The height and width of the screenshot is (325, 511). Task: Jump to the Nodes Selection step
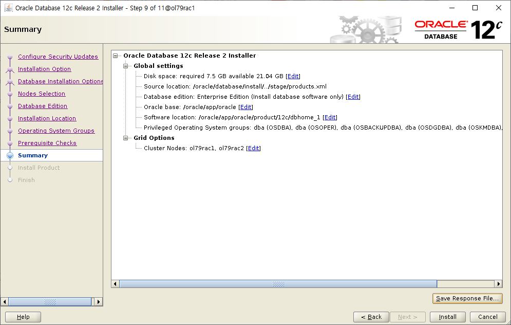pyautogui.click(x=42, y=94)
